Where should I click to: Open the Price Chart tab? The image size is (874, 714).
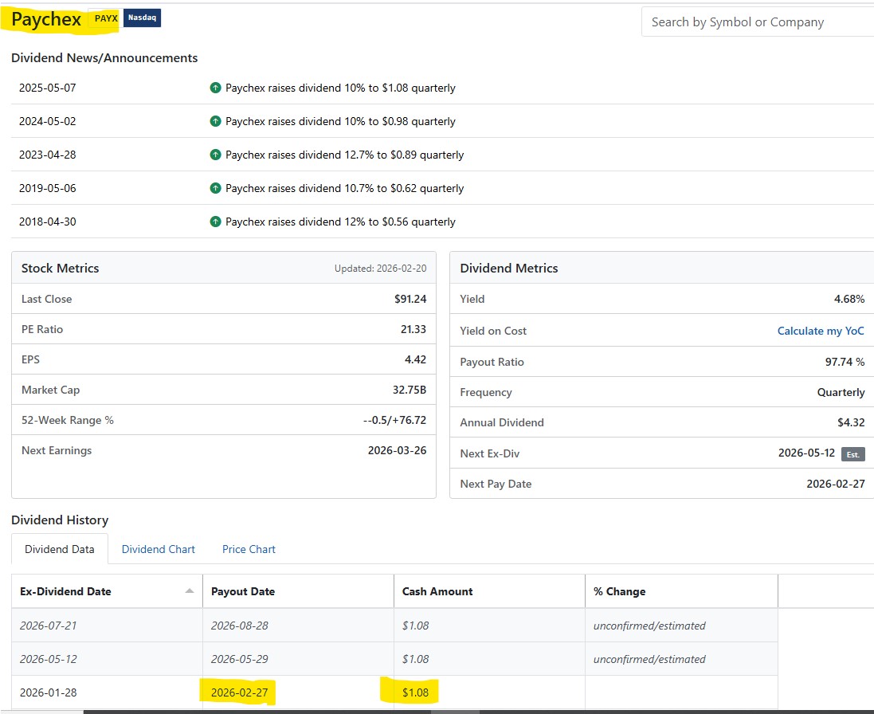coord(249,549)
